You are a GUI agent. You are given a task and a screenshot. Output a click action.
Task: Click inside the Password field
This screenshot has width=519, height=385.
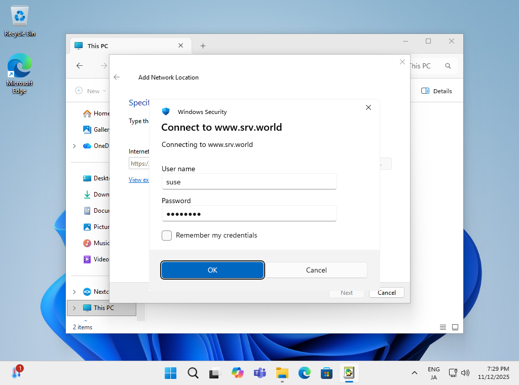[x=249, y=213]
